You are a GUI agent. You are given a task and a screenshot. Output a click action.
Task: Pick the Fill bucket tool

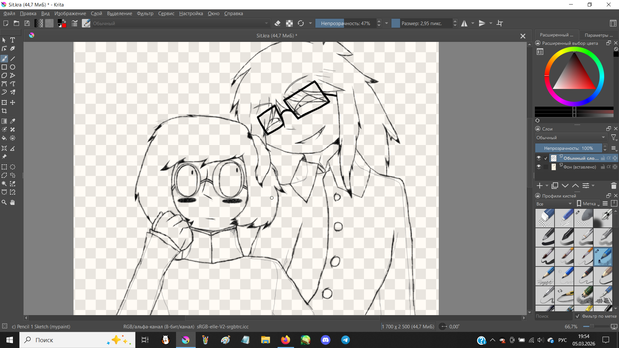pyautogui.click(x=4, y=138)
